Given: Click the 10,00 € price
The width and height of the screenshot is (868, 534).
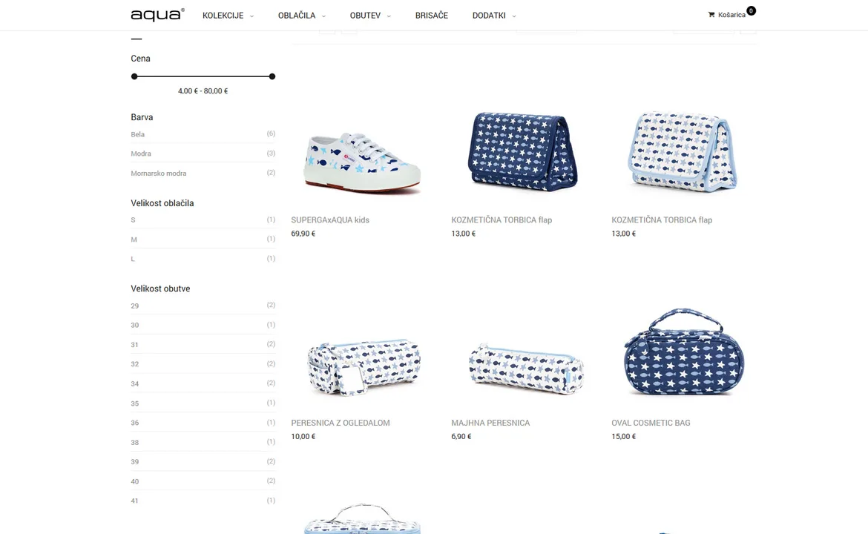Looking at the screenshot, I should 303,437.
